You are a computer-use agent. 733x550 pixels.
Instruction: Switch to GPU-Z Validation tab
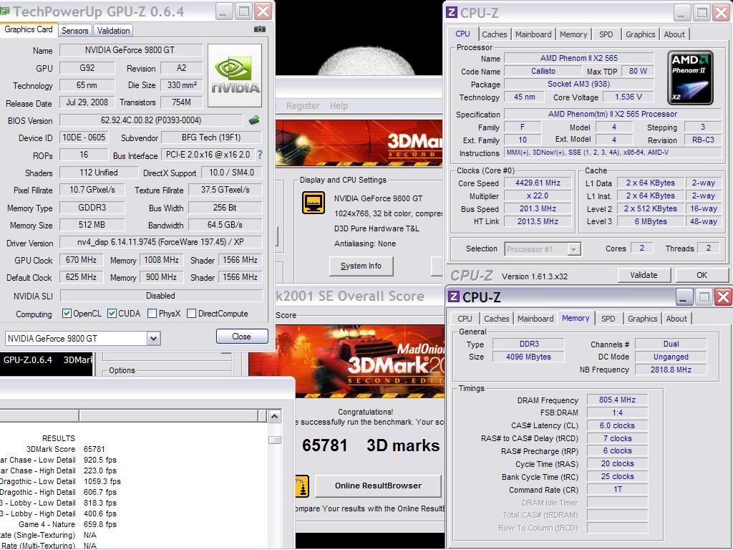point(113,30)
